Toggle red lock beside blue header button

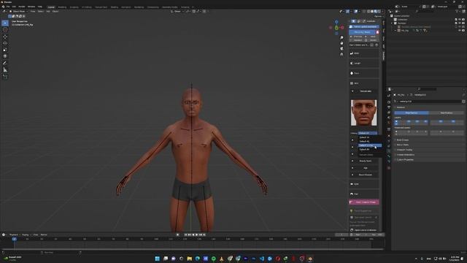(377, 32)
